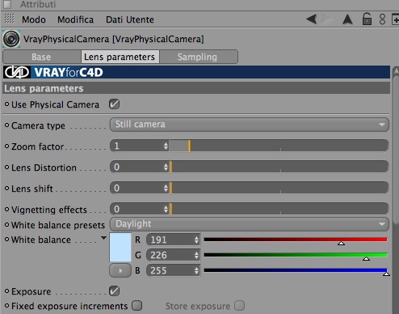Click the G value stepper arrows
This screenshot has height=314, width=399.
point(196,255)
